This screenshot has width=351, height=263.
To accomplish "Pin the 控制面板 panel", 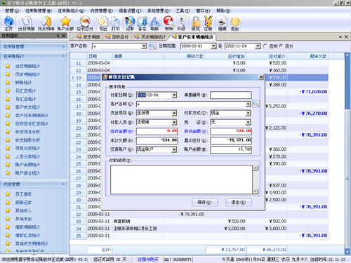I will pyautogui.click(x=58, y=36).
